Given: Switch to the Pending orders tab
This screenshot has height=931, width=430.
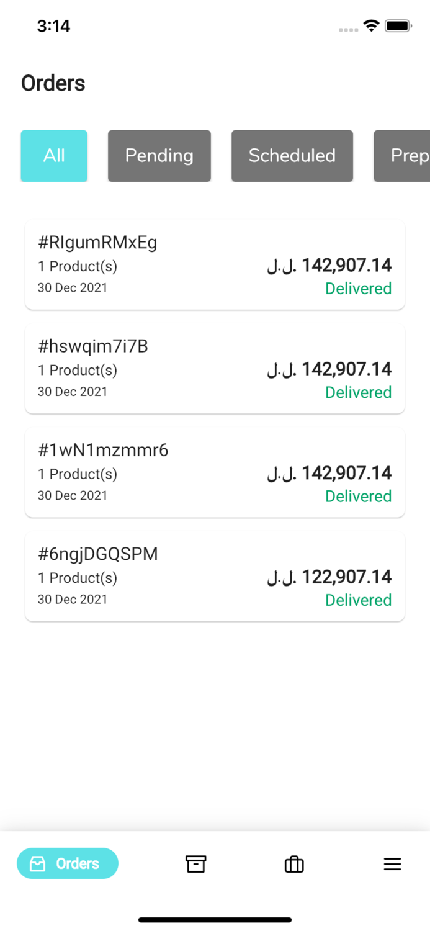Looking at the screenshot, I should point(159,156).
